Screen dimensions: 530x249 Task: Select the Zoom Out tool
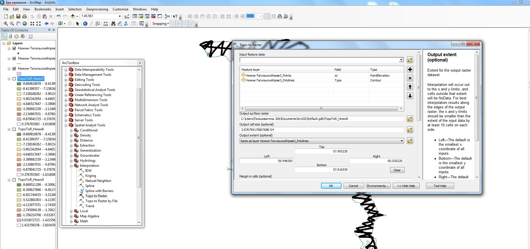[12, 24]
